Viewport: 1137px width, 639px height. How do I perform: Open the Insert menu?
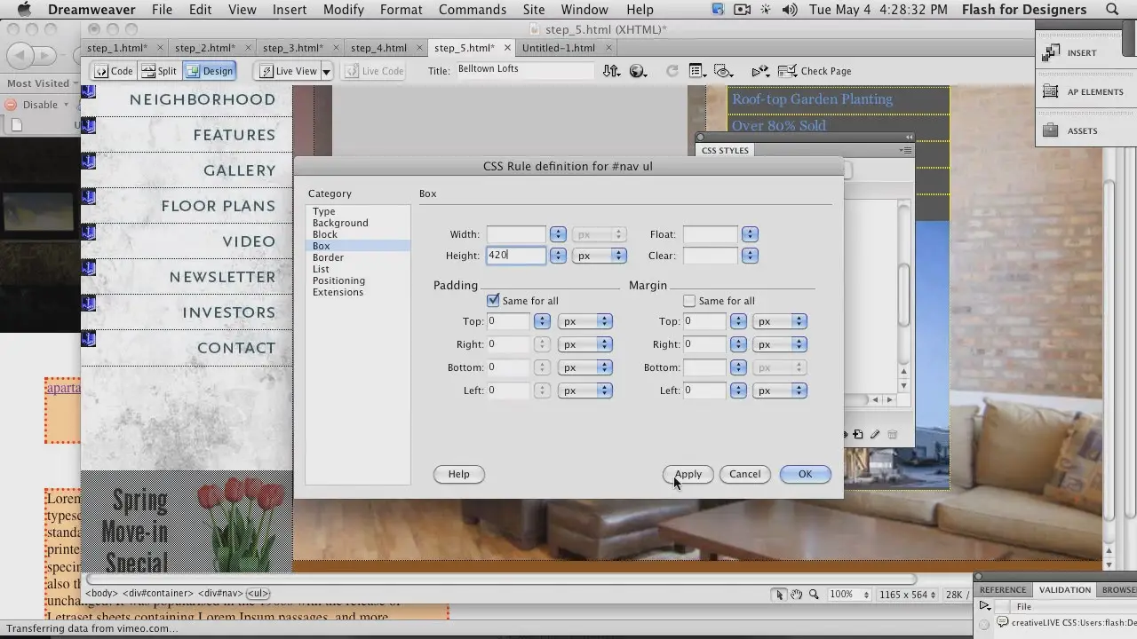pyautogui.click(x=290, y=10)
